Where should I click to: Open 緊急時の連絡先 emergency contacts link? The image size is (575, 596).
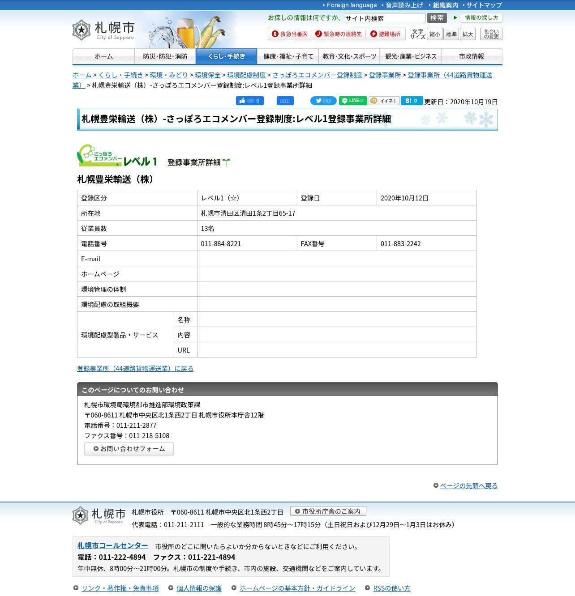(339, 34)
